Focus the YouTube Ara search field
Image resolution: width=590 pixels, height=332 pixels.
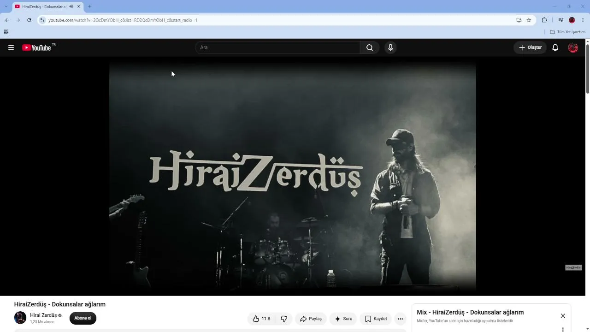278,47
